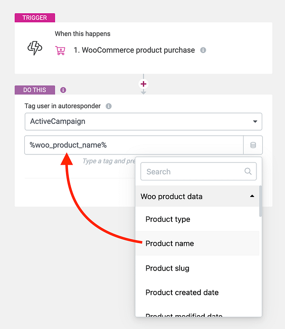Choose Product name from the list
This screenshot has width=285, height=329.
(197, 244)
